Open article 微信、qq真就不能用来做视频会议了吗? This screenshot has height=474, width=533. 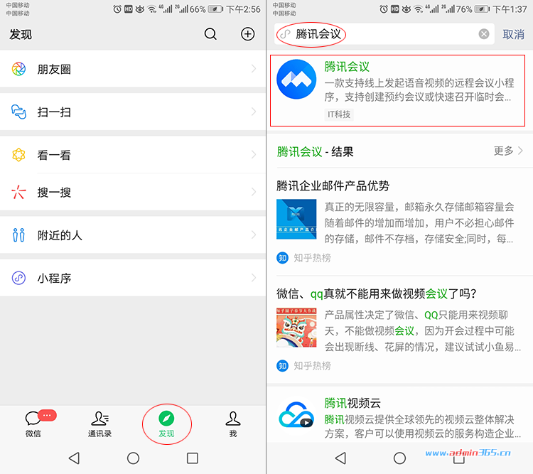[x=376, y=293]
